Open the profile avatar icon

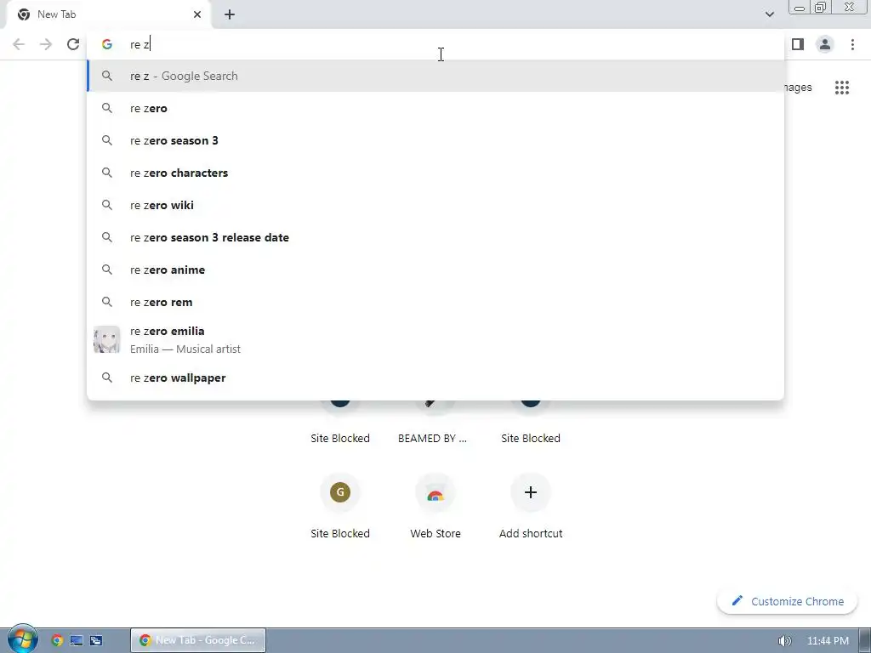click(825, 44)
